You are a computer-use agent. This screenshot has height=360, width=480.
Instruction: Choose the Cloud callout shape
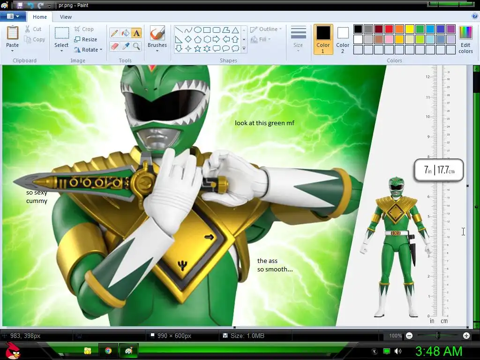(235, 48)
